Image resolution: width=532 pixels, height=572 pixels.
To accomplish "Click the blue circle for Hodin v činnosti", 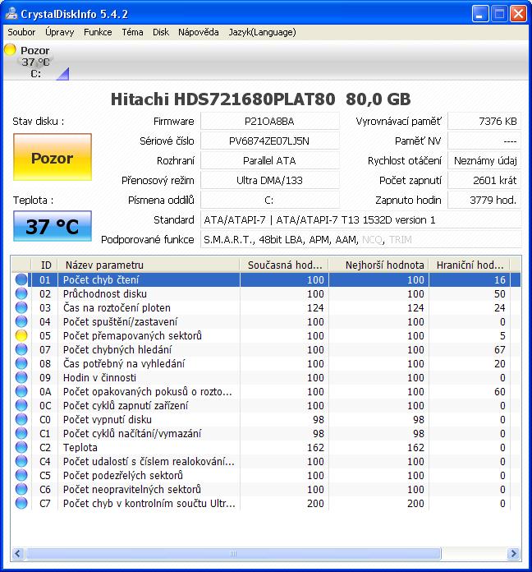I will 21,377.
